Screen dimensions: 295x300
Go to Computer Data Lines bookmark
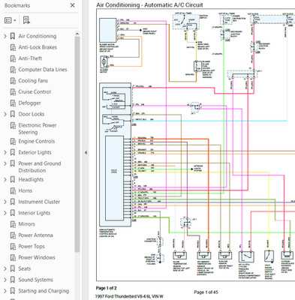pos(43,70)
